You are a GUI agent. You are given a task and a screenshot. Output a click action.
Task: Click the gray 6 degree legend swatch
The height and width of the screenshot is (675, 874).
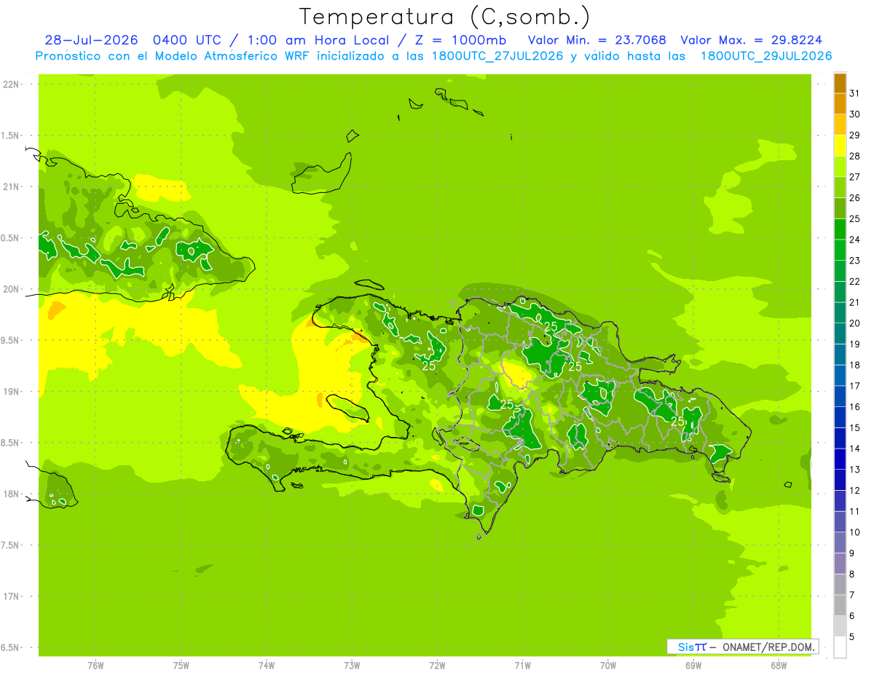(840, 606)
